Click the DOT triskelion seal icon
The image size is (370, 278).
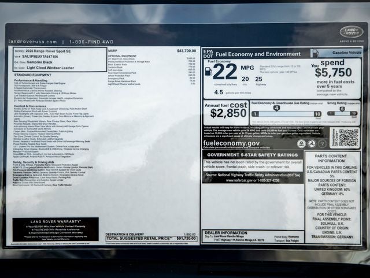[x=312, y=144]
